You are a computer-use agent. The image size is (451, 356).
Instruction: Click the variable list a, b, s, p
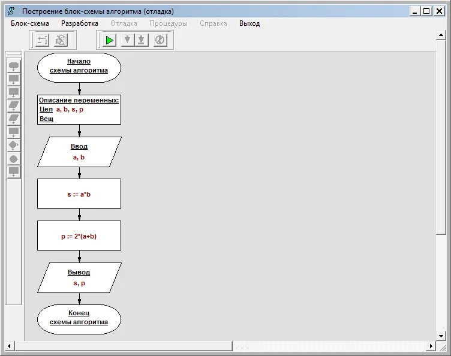[70, 110]
